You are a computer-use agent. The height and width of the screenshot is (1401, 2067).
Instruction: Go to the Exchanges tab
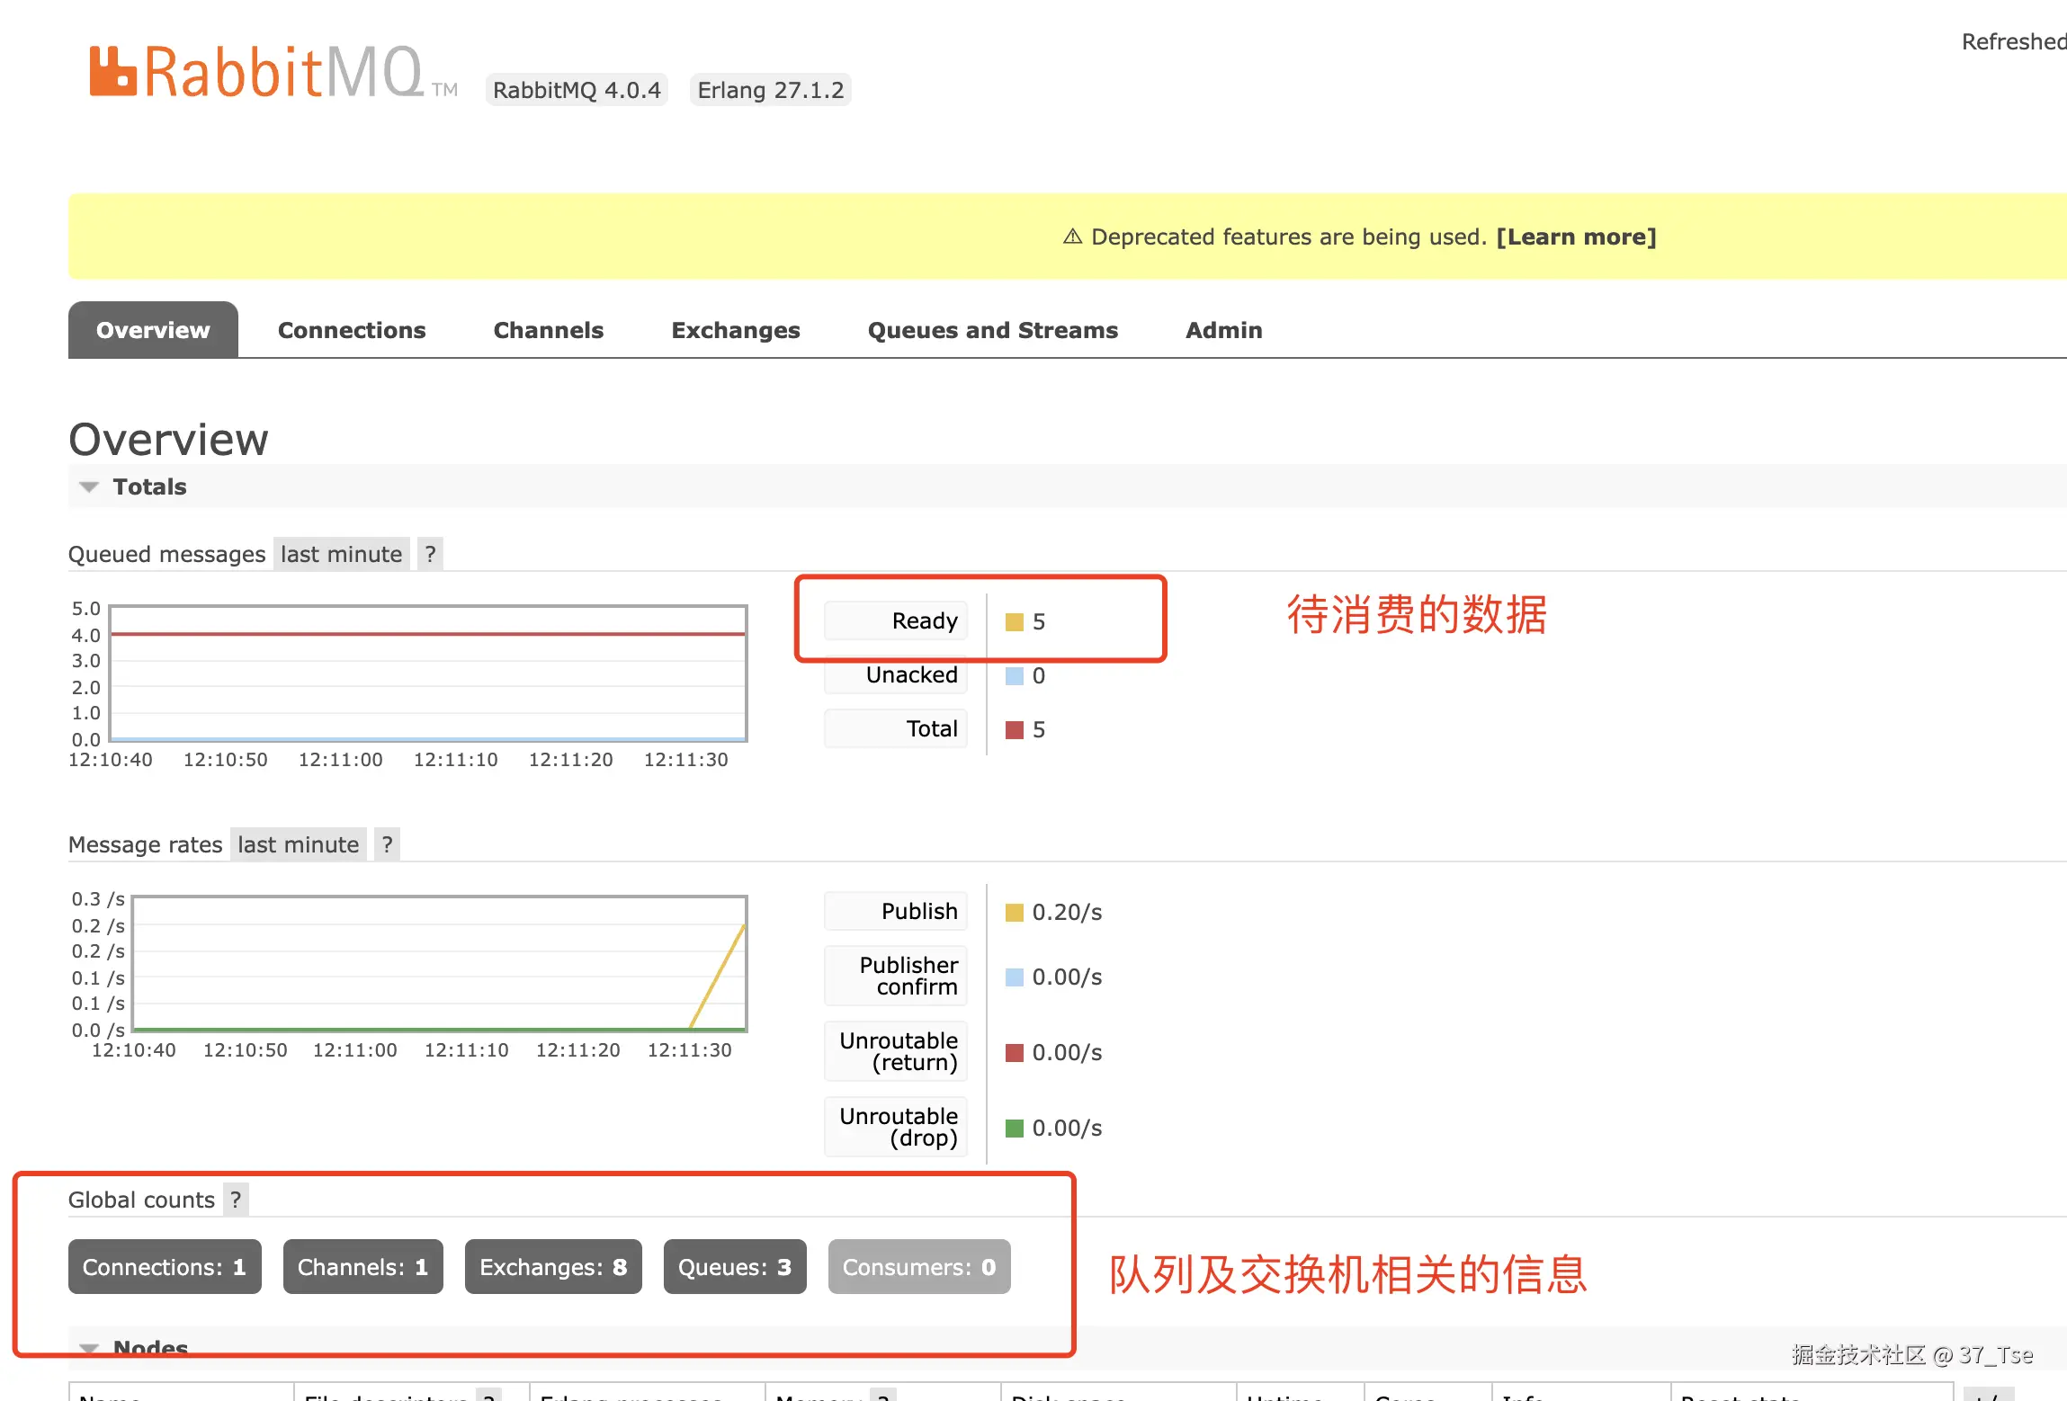pyautogui.click(x=735, y=330)
